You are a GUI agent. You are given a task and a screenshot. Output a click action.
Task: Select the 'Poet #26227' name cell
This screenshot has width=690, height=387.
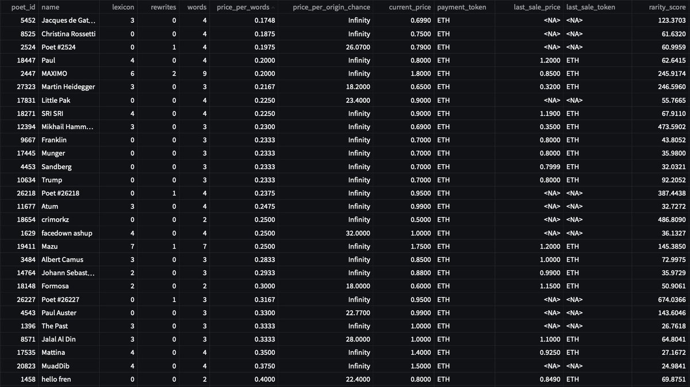click(69, 299)
